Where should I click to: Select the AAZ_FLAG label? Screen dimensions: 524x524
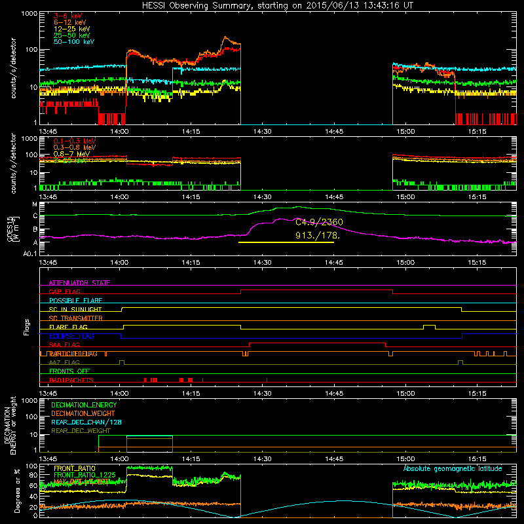click(x=64, y=363)
